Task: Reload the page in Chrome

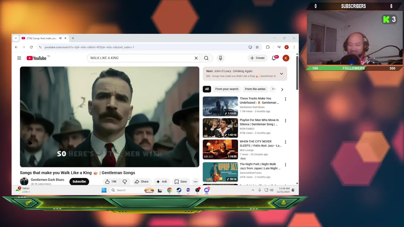Action: point(31,47)
